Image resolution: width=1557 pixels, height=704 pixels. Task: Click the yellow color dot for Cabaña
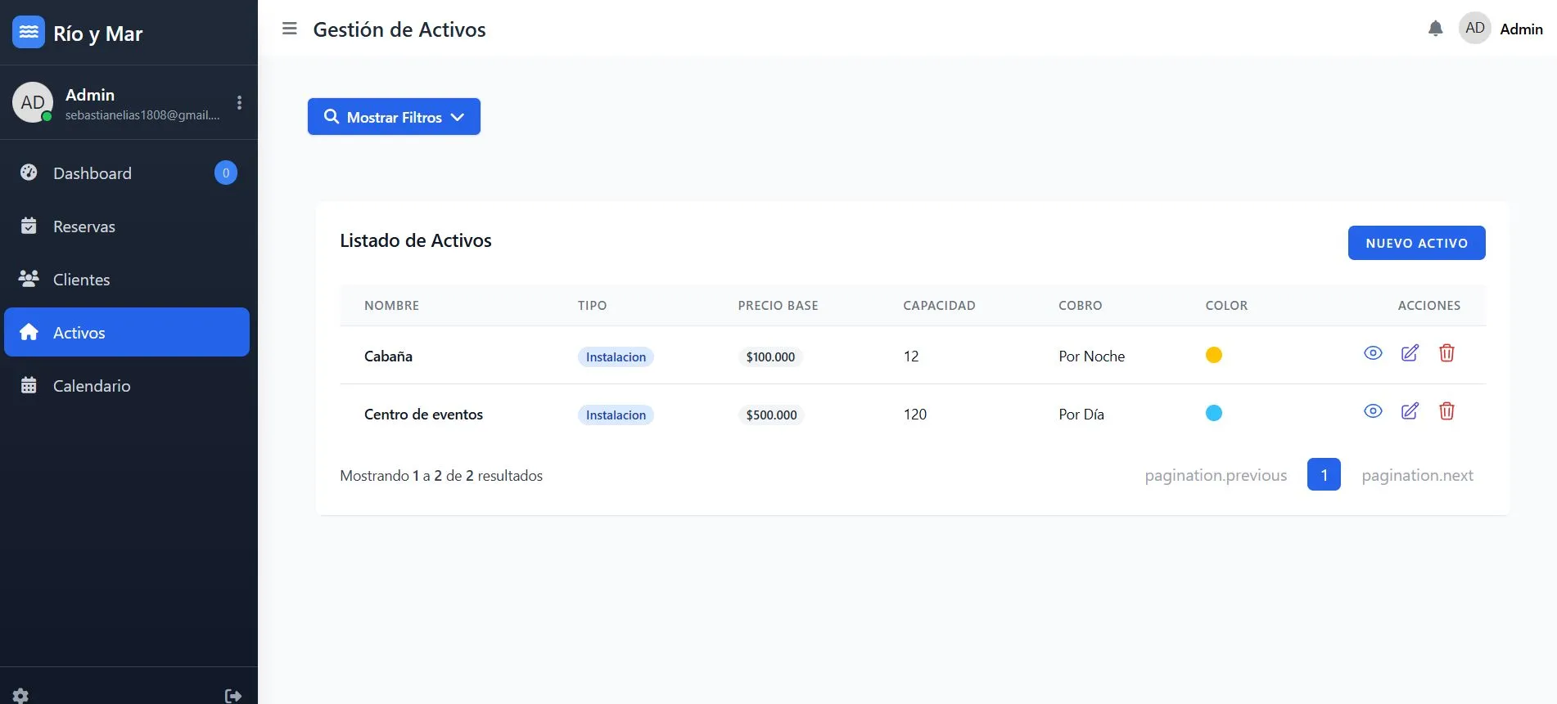click(1214, 355)
